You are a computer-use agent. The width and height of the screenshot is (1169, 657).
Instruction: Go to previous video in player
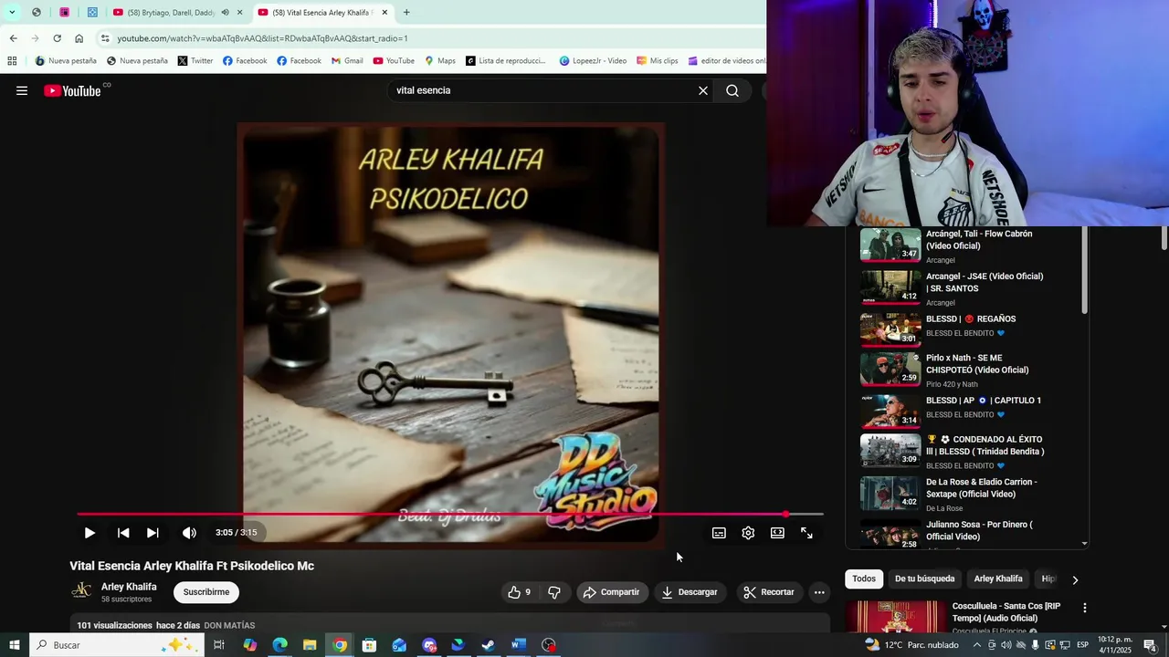point(123,533)
